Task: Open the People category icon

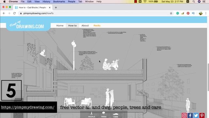Action: pos(91,115)
